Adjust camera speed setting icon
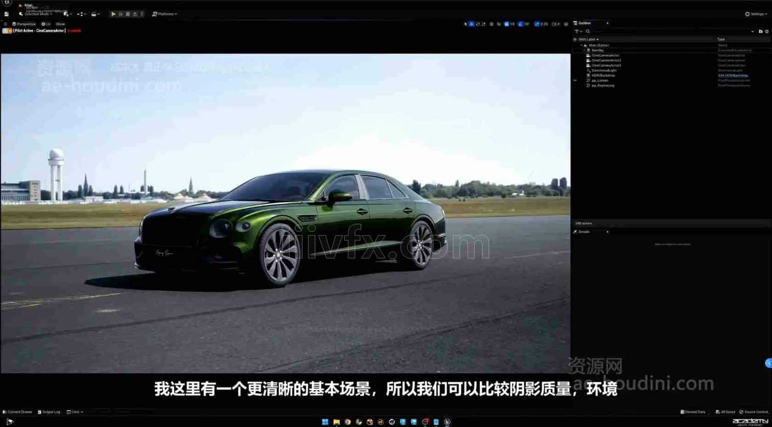The height and width of the screenshot is (427, 772). tap(556, 24)
